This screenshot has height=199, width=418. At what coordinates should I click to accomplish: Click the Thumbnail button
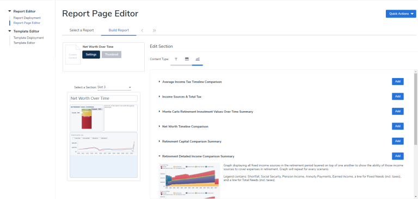coord(112,54)
